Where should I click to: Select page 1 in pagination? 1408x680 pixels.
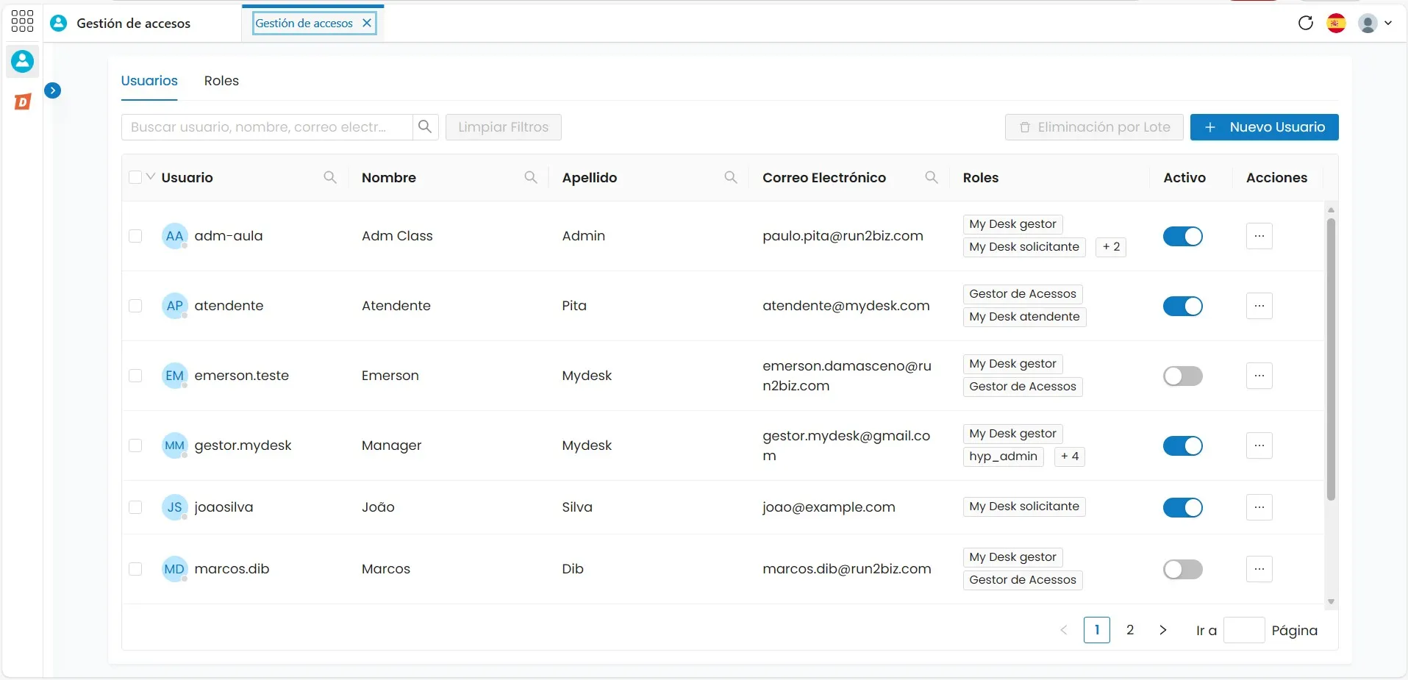pos(1096,630)
